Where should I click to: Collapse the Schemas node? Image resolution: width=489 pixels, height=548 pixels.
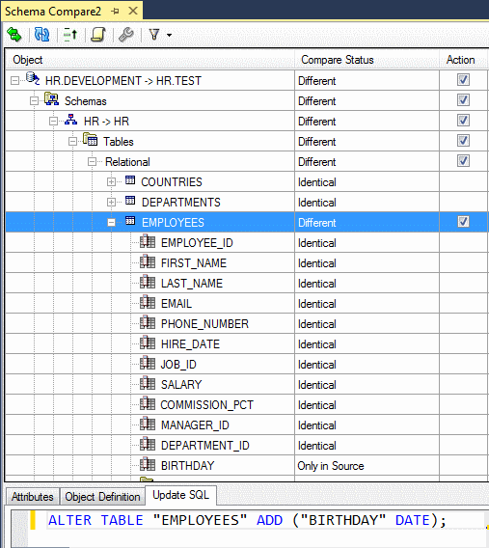pyautogui.click(x=34, y=101)
